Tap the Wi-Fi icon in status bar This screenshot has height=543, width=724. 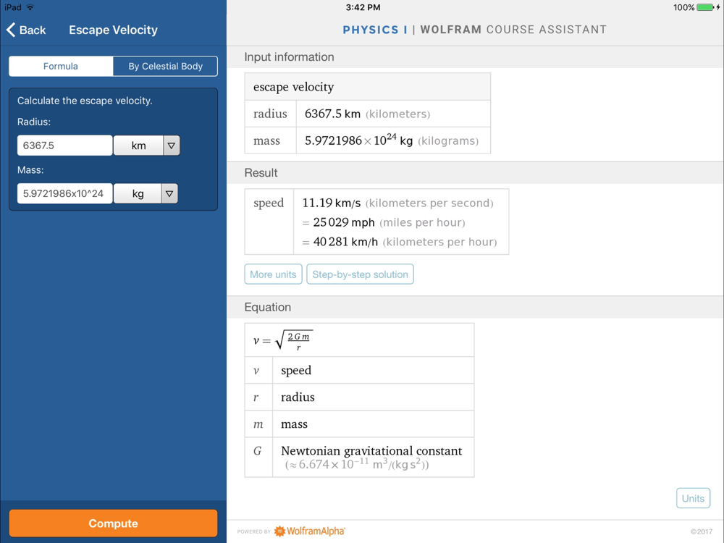click(x=30, y=7)
